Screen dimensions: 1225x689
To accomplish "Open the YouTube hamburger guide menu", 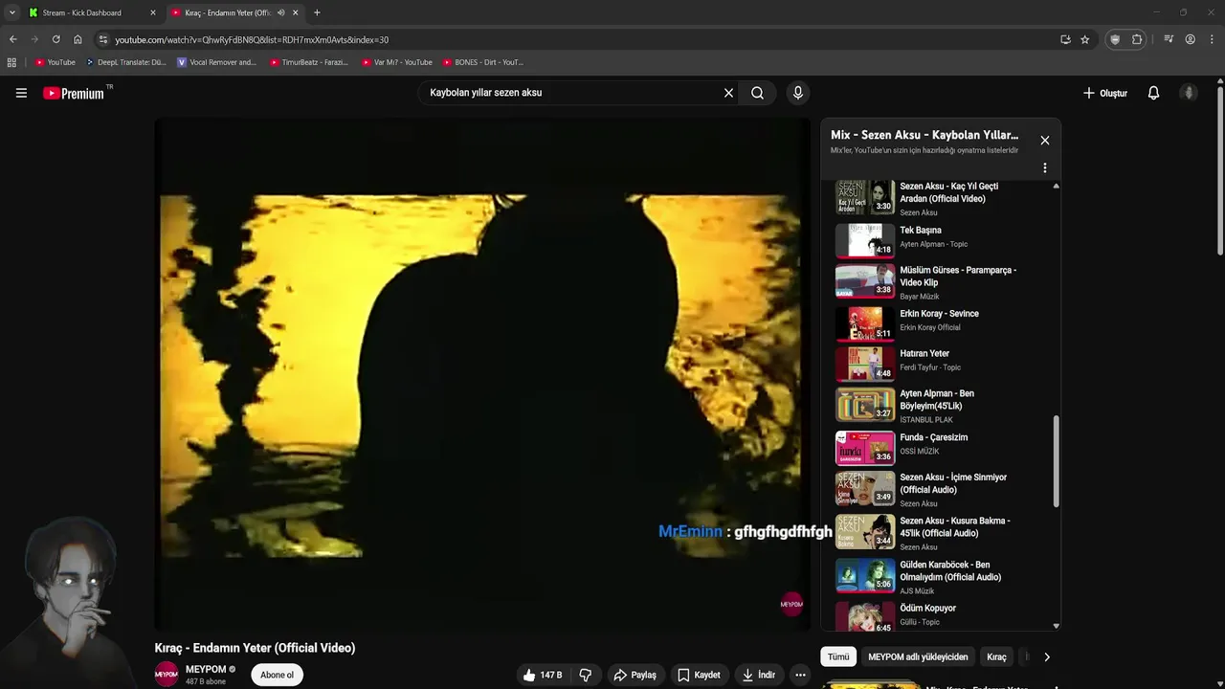I will coord(21,93).
